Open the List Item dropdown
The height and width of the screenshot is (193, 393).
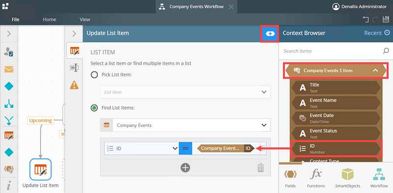tap(185, 92)
